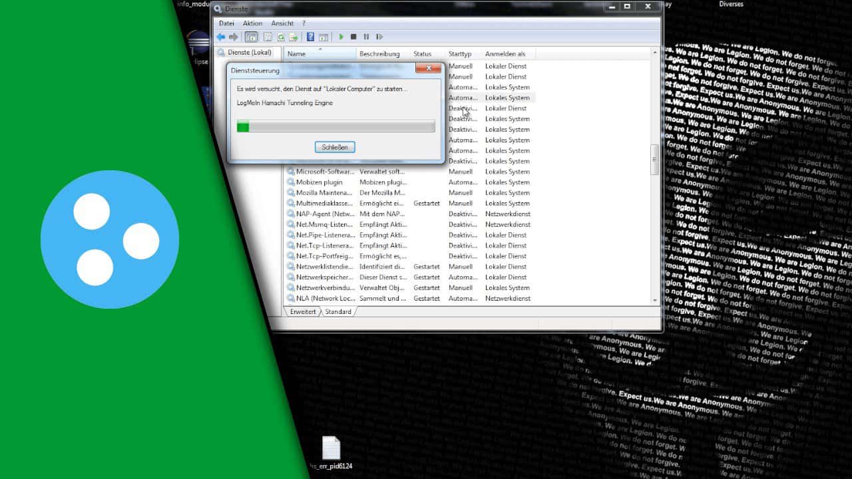Select the Net.Tcp-Listenera... service row
Image resolution: width=852 pixels, height=479 pixels.
click(x=410, y=245)
